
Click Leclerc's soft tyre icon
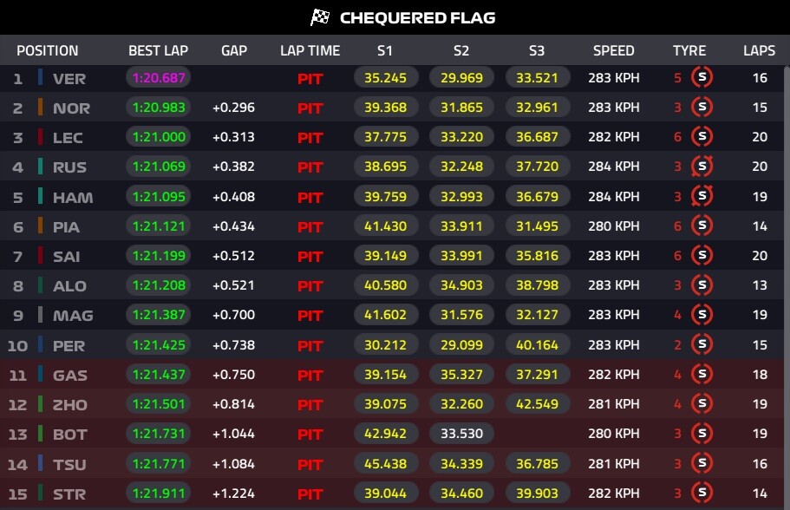coord(702,137)
